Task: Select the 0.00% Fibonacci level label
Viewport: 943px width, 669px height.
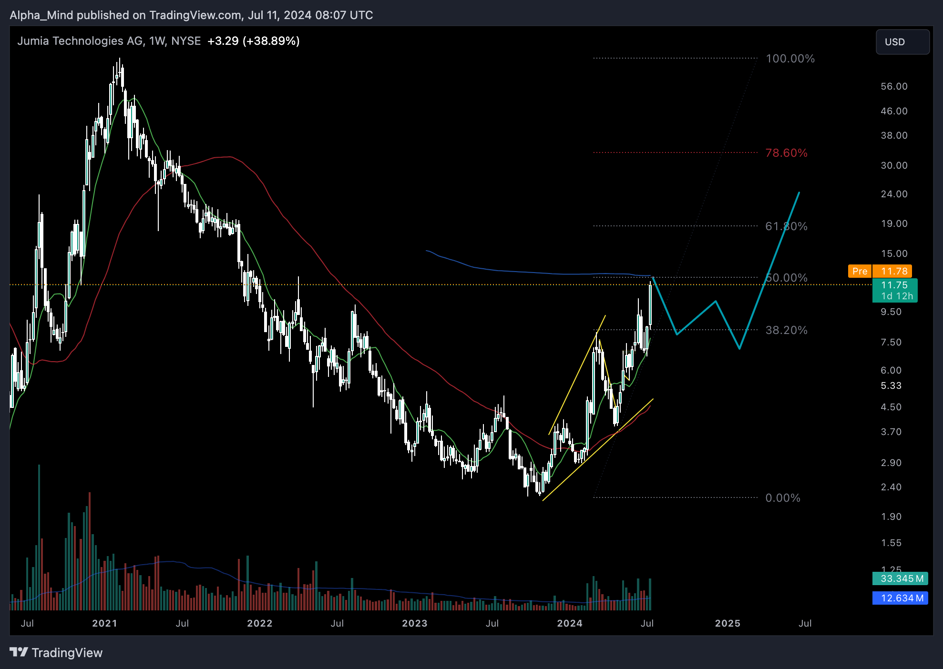Action: point(782,498)
